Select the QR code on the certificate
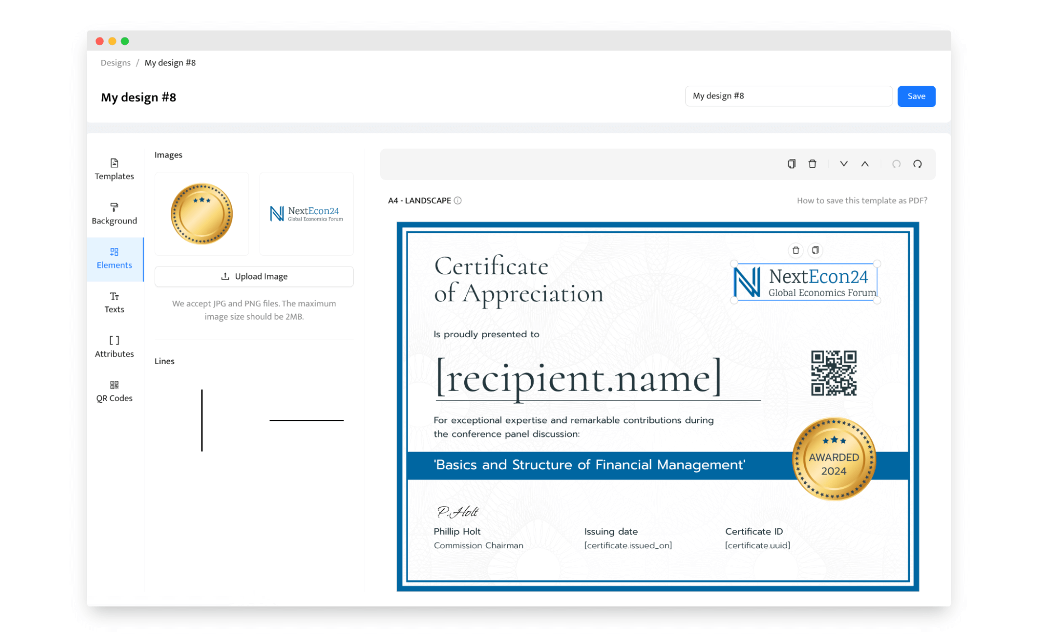 (x=834, y=373)
